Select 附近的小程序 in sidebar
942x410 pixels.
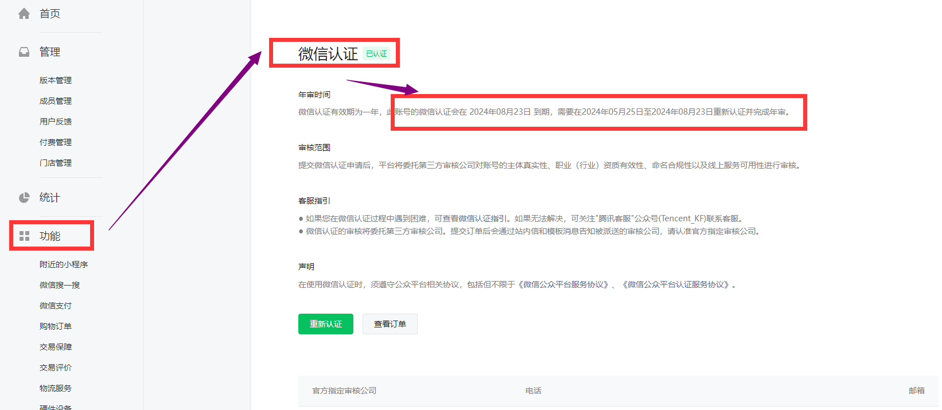click(64, 264)
